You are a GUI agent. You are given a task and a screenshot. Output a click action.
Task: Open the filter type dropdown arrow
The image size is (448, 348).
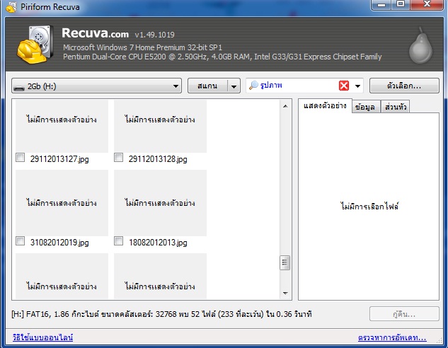pyautogui.click(x=357, y=86)
